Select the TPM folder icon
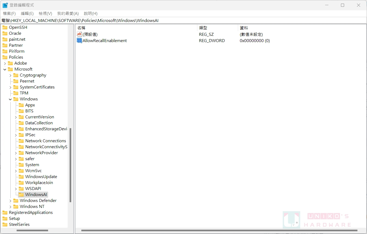The width and height of the screenshot is (367, 234). coord(16,93)
